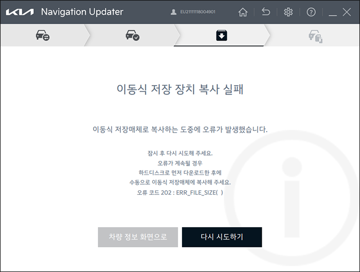Click error code text ERR_FILE_SIZE
The width and height of the screenshot is (360, 272).
(200, 192)
